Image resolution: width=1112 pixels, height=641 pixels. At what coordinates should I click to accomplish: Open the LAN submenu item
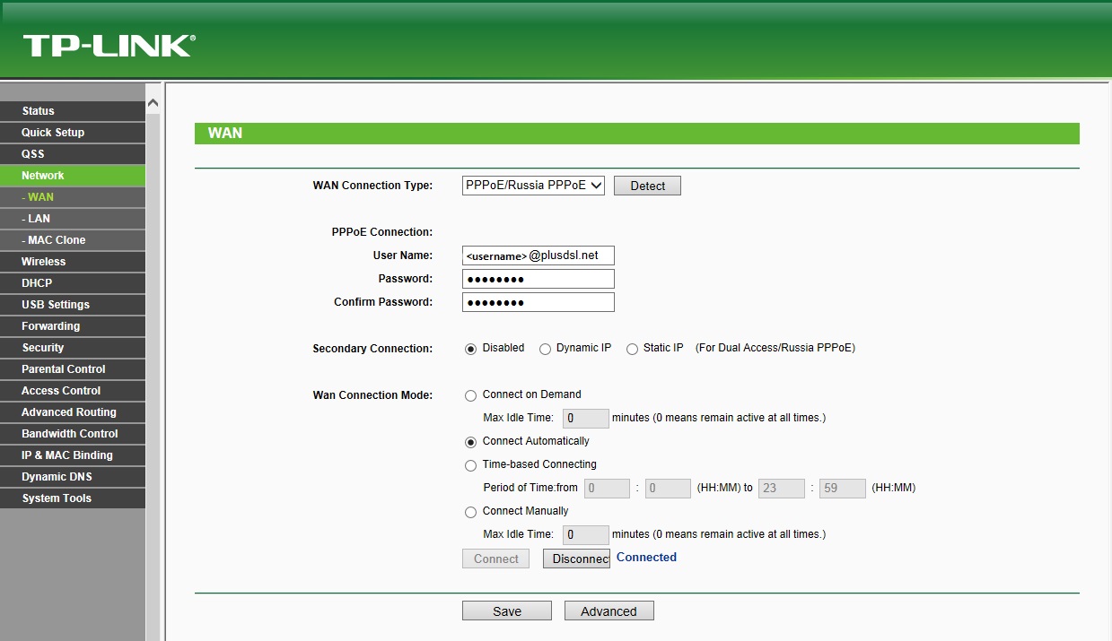(36, 219)
